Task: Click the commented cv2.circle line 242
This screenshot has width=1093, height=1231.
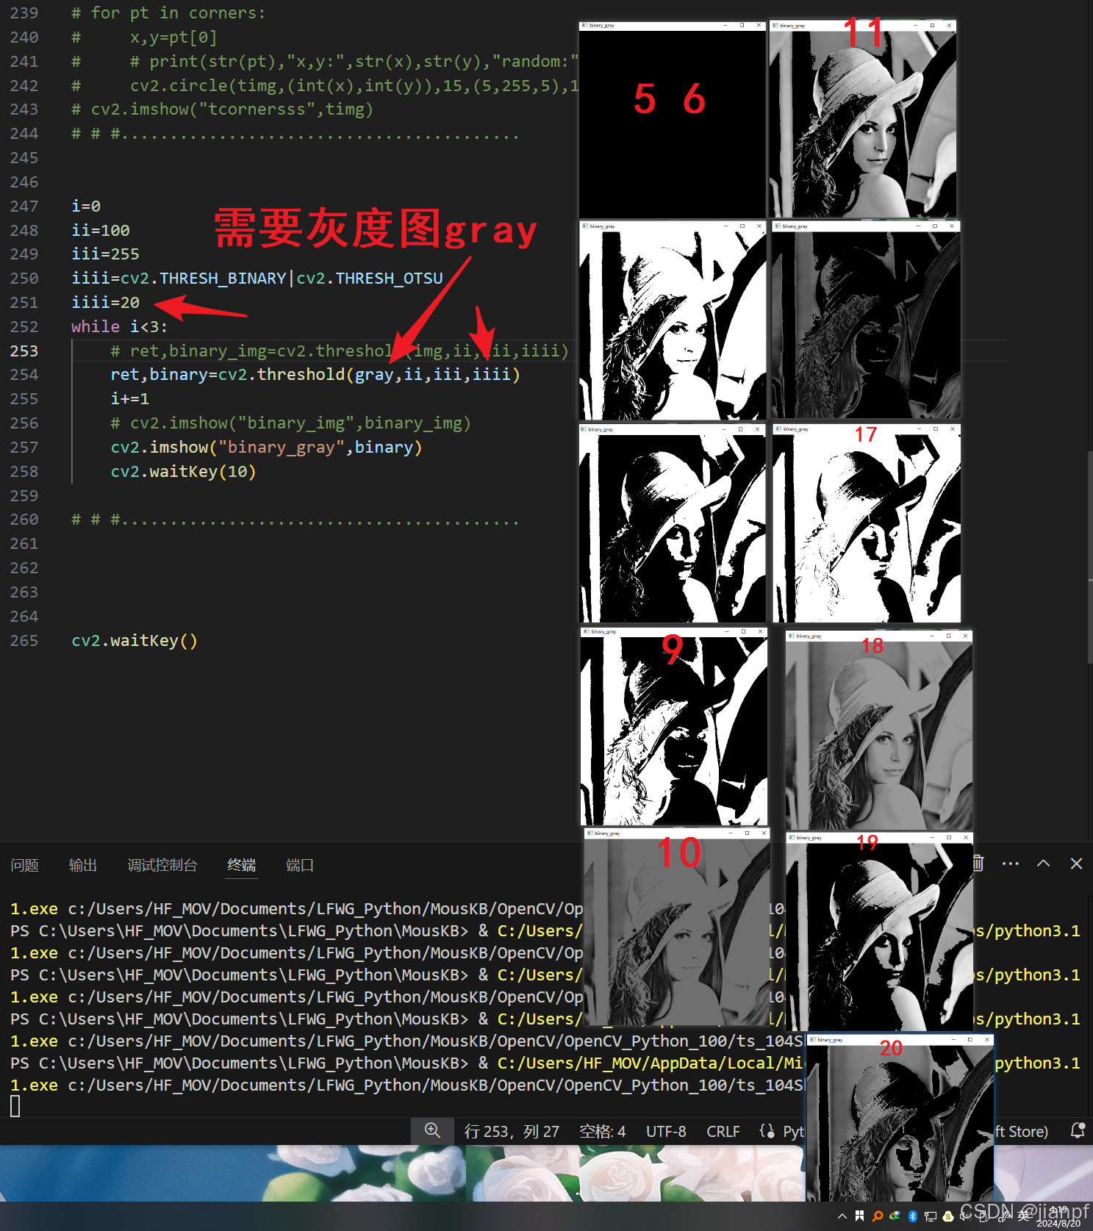Action: click(x=326, y=86)
